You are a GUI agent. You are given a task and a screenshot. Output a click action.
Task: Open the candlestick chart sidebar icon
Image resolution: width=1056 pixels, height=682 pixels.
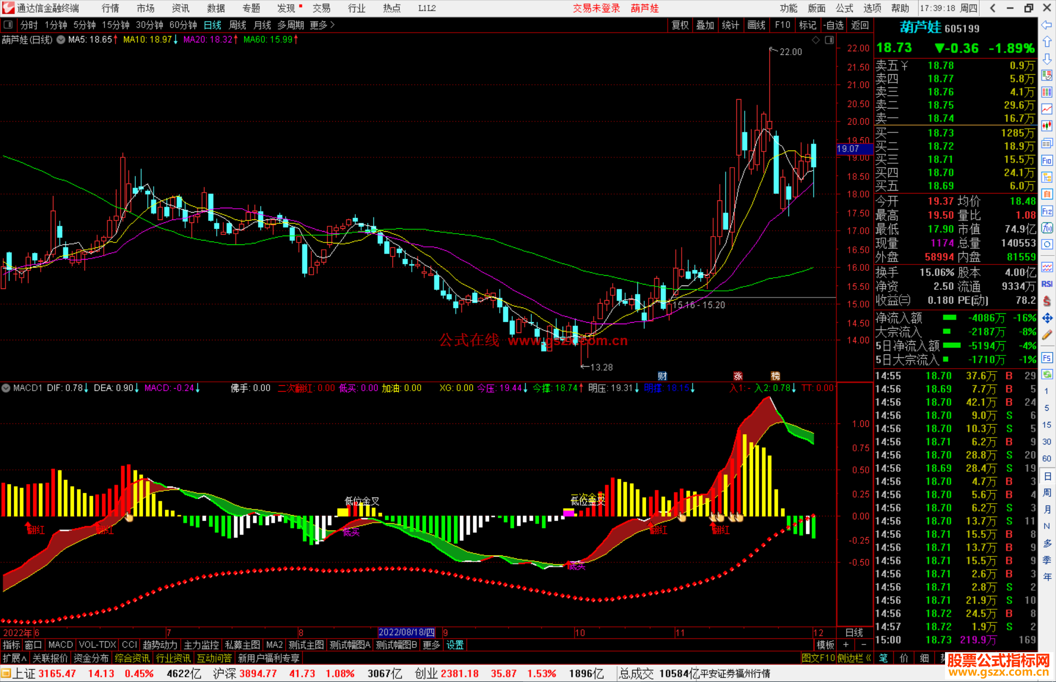pyautogui.click(x=1047, y=126)
